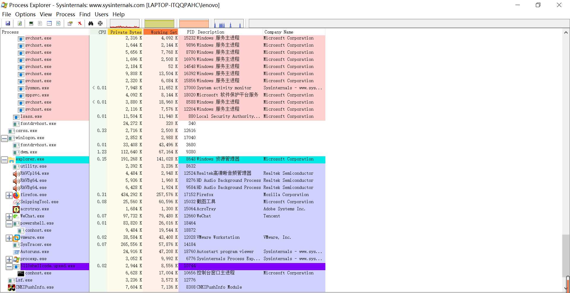
Task: Click the vertical scrollbar down arrow
Action: click(x=566, y=288)
